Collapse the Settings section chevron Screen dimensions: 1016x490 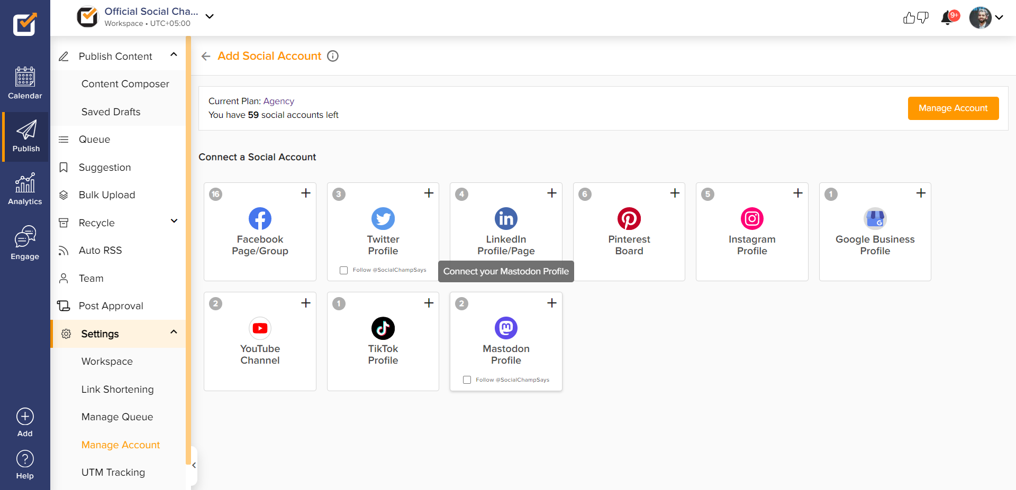click(x=174, y=332)
